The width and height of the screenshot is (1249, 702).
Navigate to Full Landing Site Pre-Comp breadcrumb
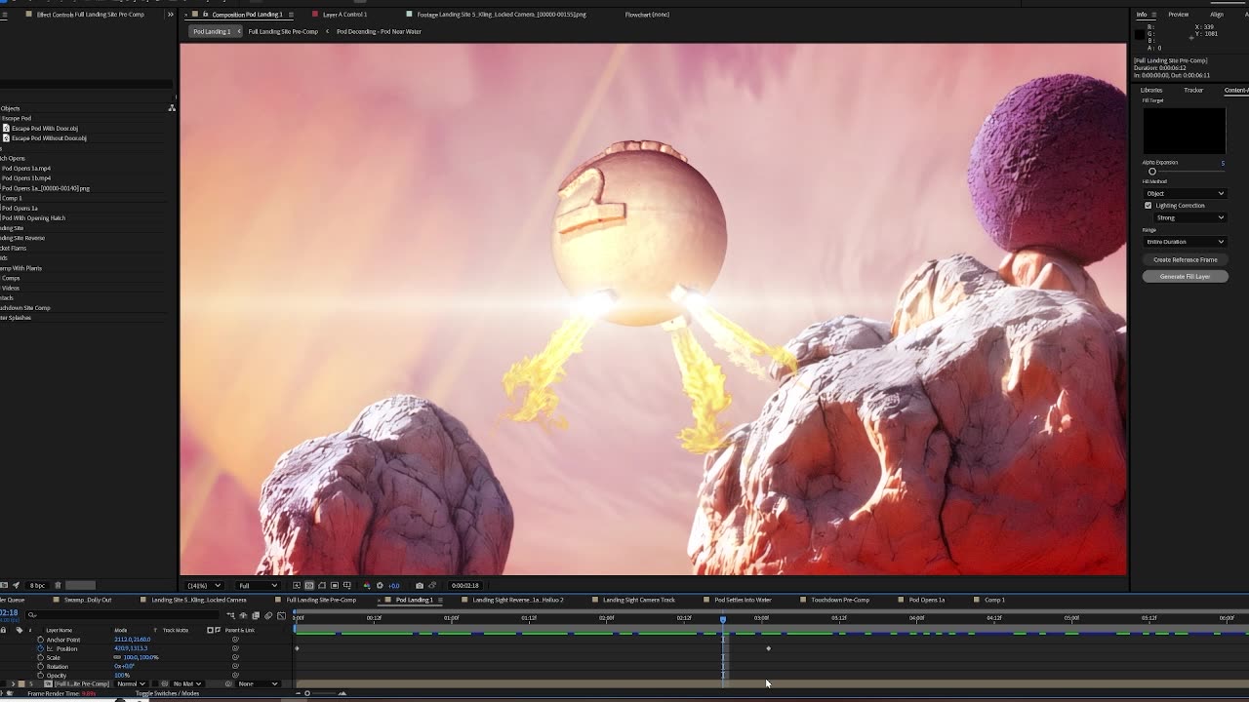(x=283, y=31)
